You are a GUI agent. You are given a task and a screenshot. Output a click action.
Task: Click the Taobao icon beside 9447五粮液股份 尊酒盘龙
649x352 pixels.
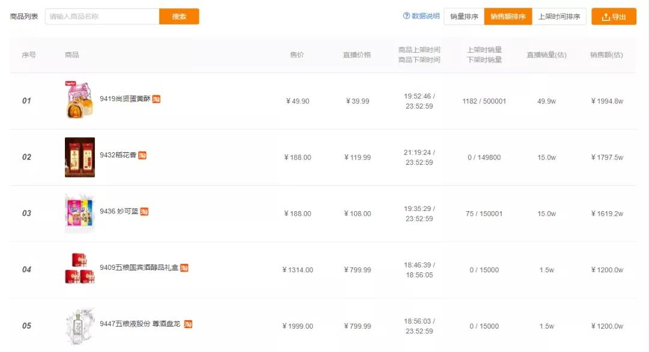[188, 324]
